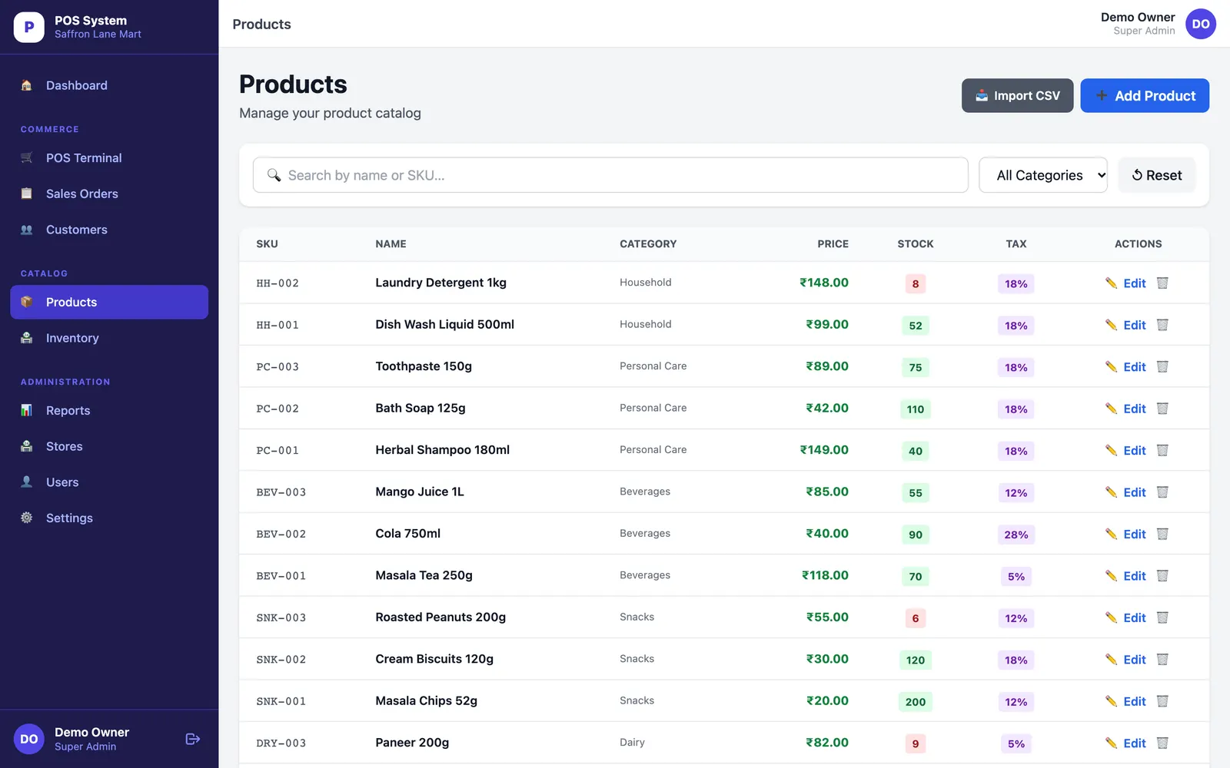Delete Cream Biscuits 120g product
This screenshot has width=1230, height=768.
pyautogui.click(x=1162, y=660)
